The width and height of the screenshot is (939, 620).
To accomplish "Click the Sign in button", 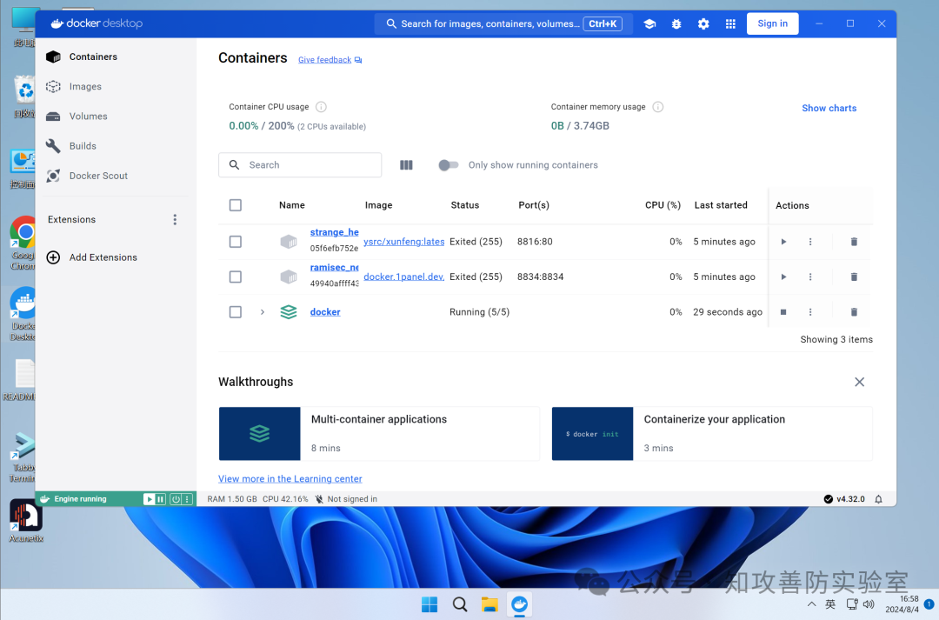I will 772,24.
